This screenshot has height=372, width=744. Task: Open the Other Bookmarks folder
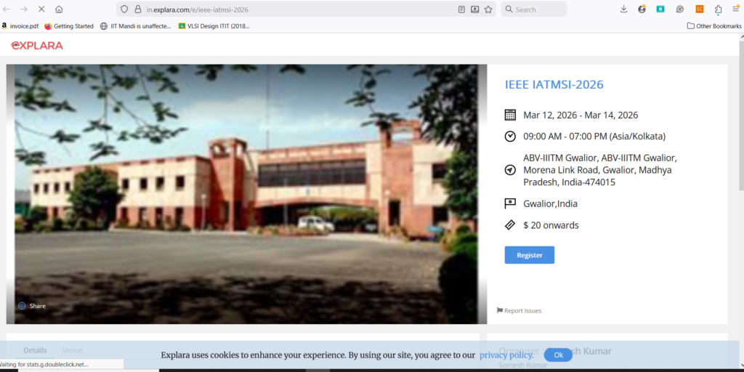coord(713,26)
